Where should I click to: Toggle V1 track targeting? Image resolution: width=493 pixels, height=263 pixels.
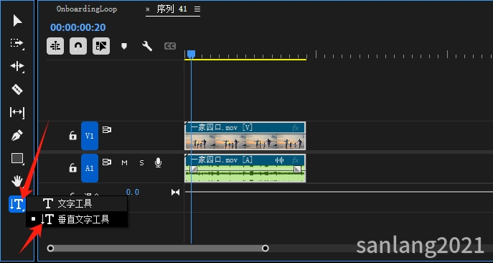click(x=90, y=136)
